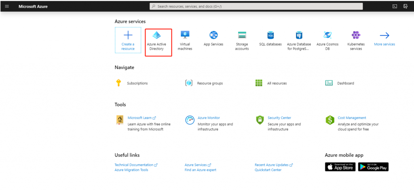Click the Dashboard icon
Screen dimensions: 414x190
coord(329,83)
